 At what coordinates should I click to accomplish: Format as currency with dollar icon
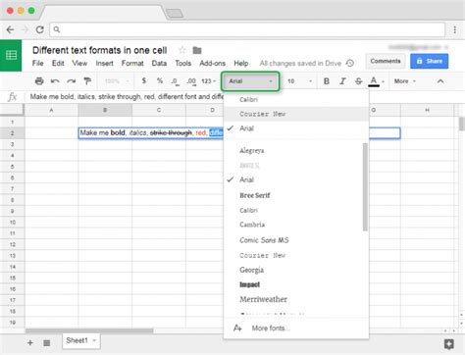coord(144,80)
